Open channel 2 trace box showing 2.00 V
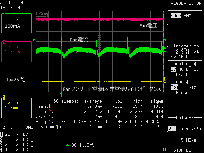The image size is (204, 153). 16,52
